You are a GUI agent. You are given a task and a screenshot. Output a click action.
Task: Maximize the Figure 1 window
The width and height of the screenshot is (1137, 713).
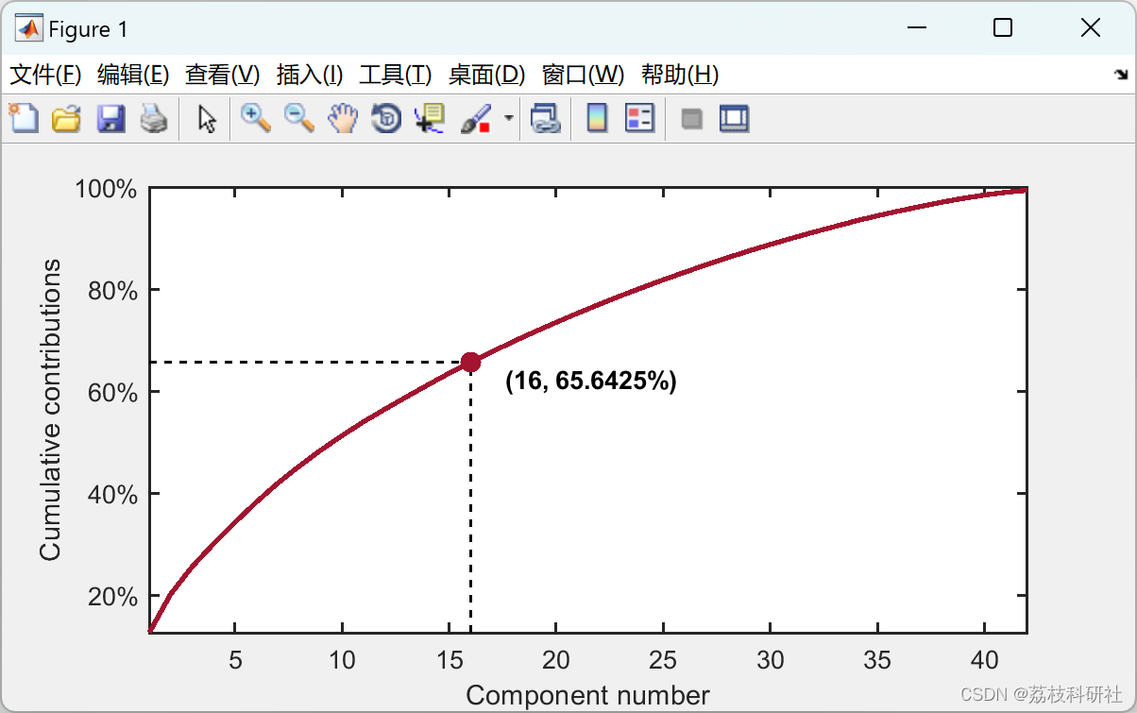tap(1003, 28)
